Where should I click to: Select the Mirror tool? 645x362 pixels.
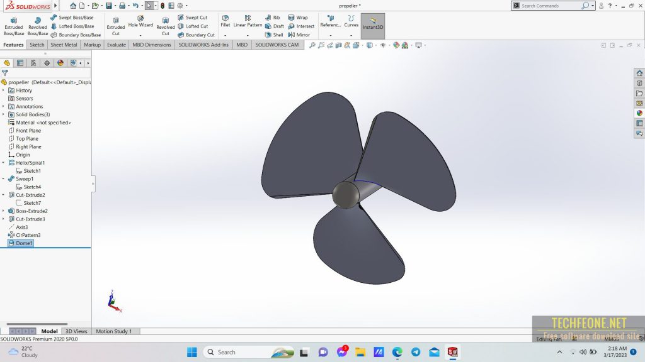pos(299,35)
